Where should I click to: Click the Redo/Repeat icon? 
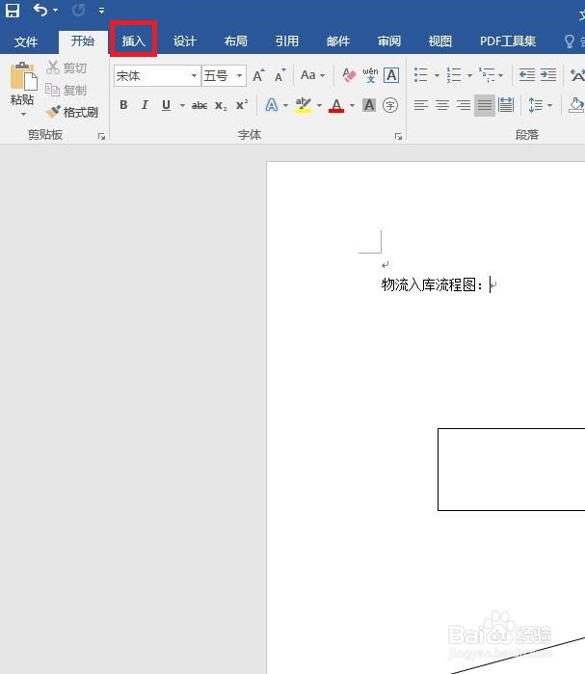tap(78, 10)
